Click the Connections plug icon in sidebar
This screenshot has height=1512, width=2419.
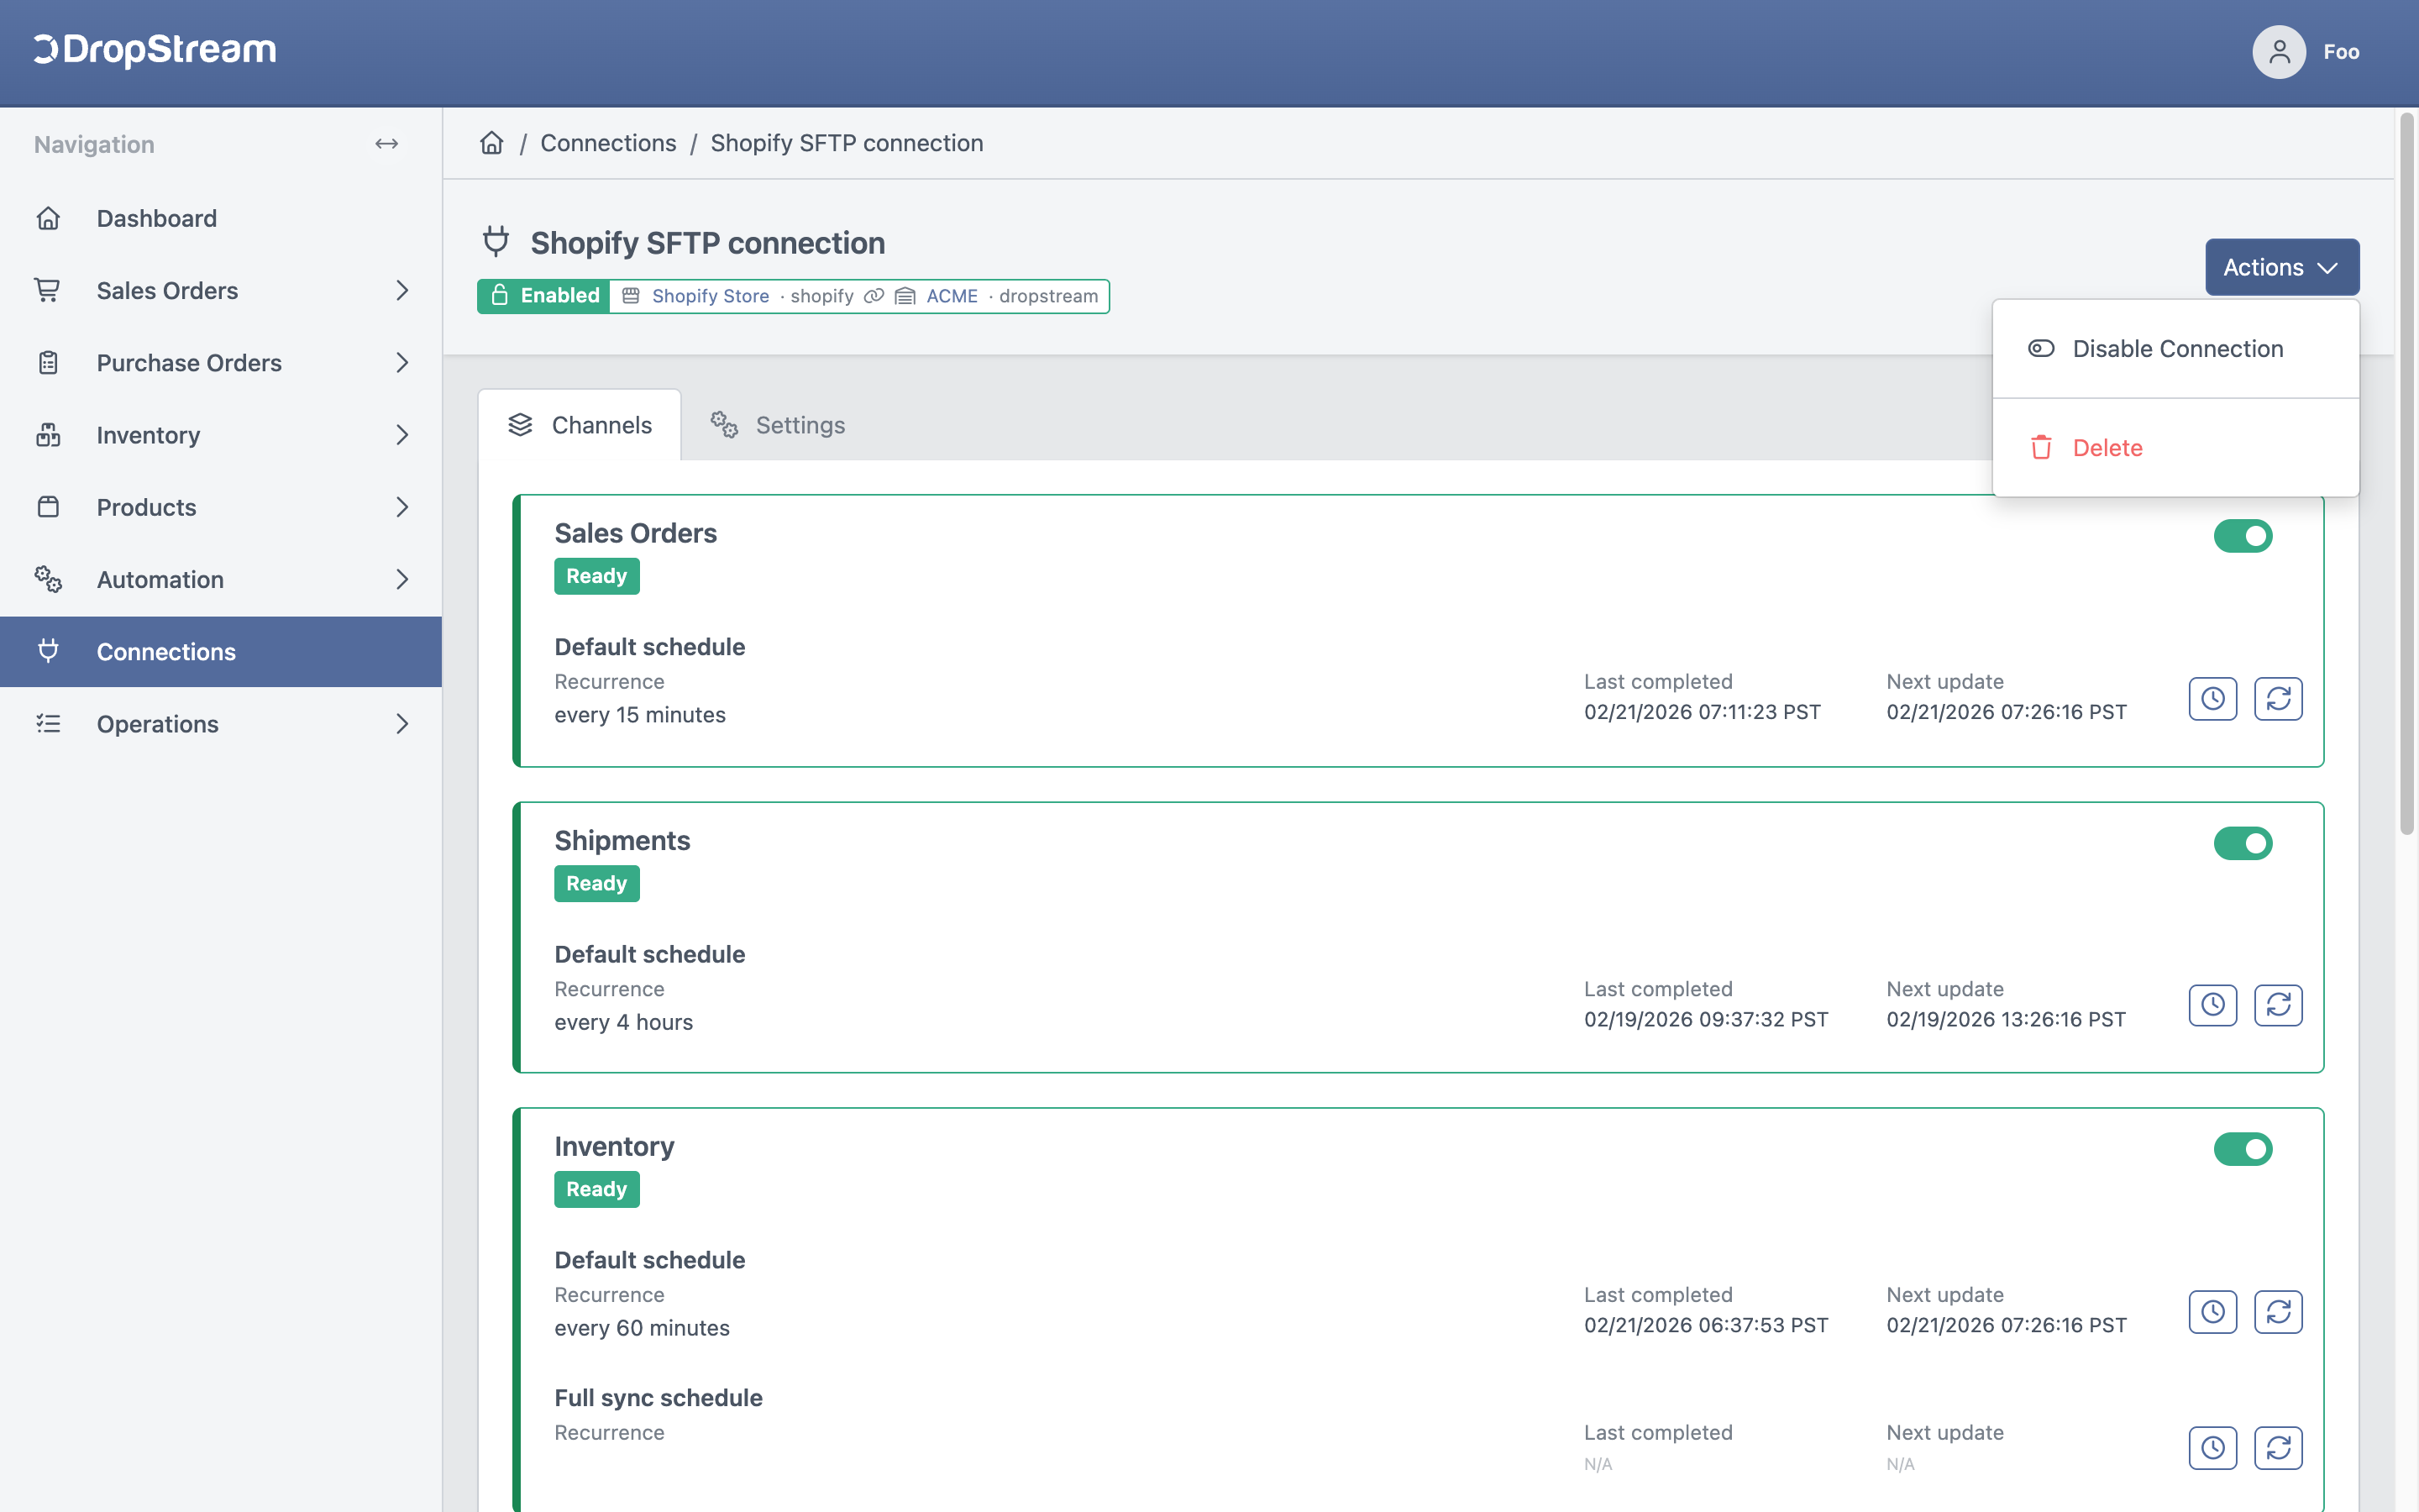(48, 651)
